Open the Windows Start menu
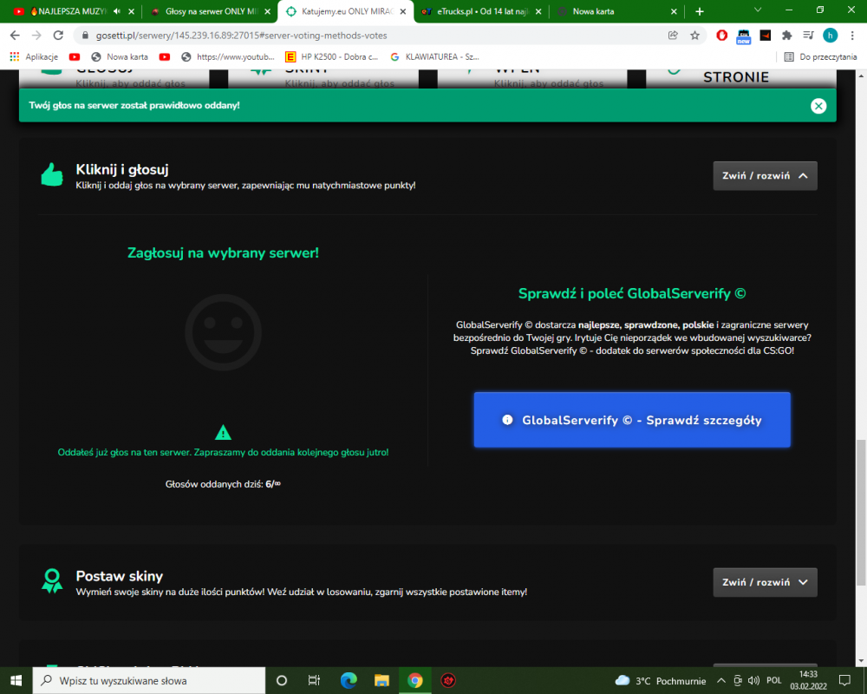Viewport: 867px width, 694px height. [16, 680]
